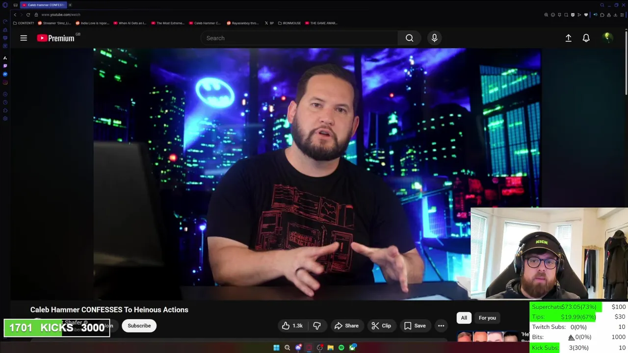Open the When AI Gets an I... bookmark
The width and height of the screenshot is (628, 353).
[130, 23]
